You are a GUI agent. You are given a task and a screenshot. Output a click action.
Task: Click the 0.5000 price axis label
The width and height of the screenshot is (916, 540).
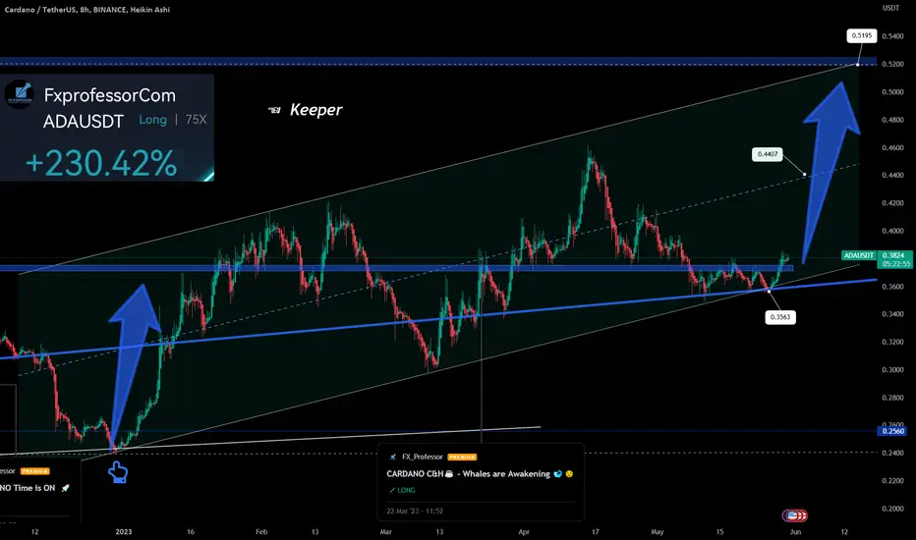(x=892, y=91)
